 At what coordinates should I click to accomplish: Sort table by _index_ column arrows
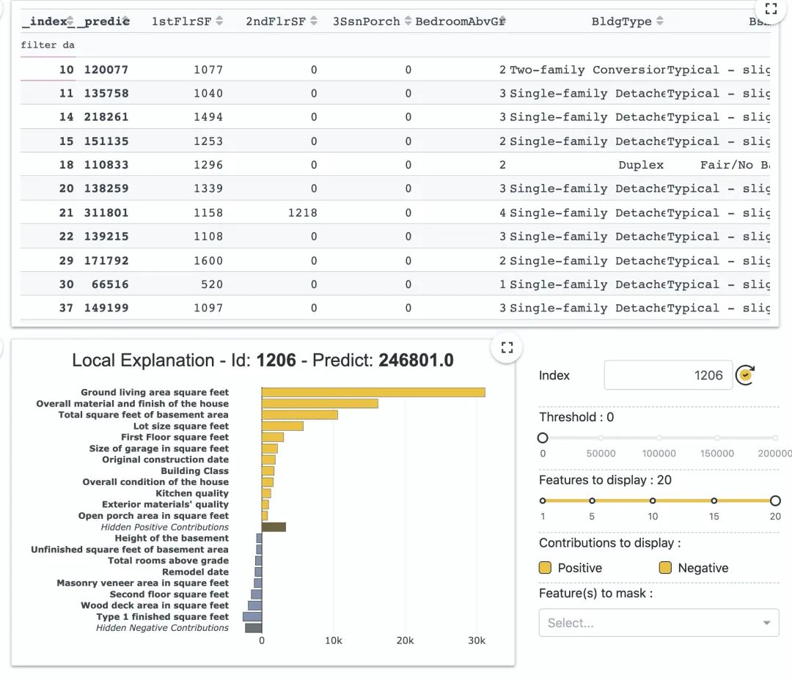(70, 21)
